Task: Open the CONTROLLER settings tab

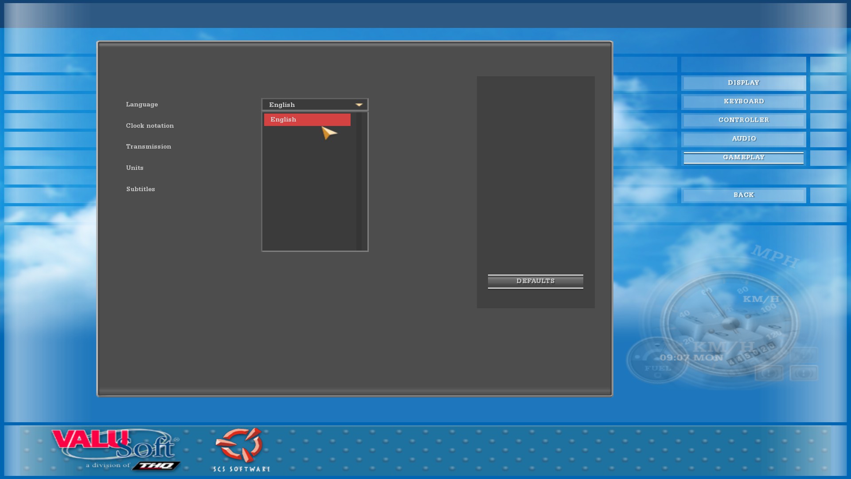Action: 743,120
